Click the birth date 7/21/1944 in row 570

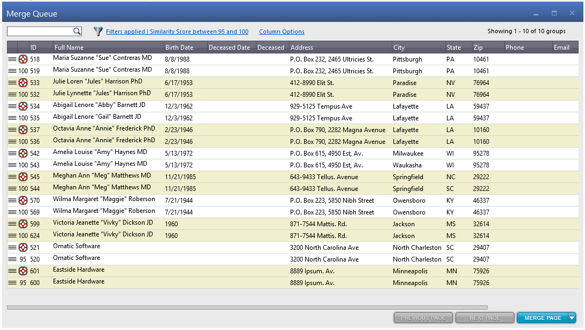point(179,200)
